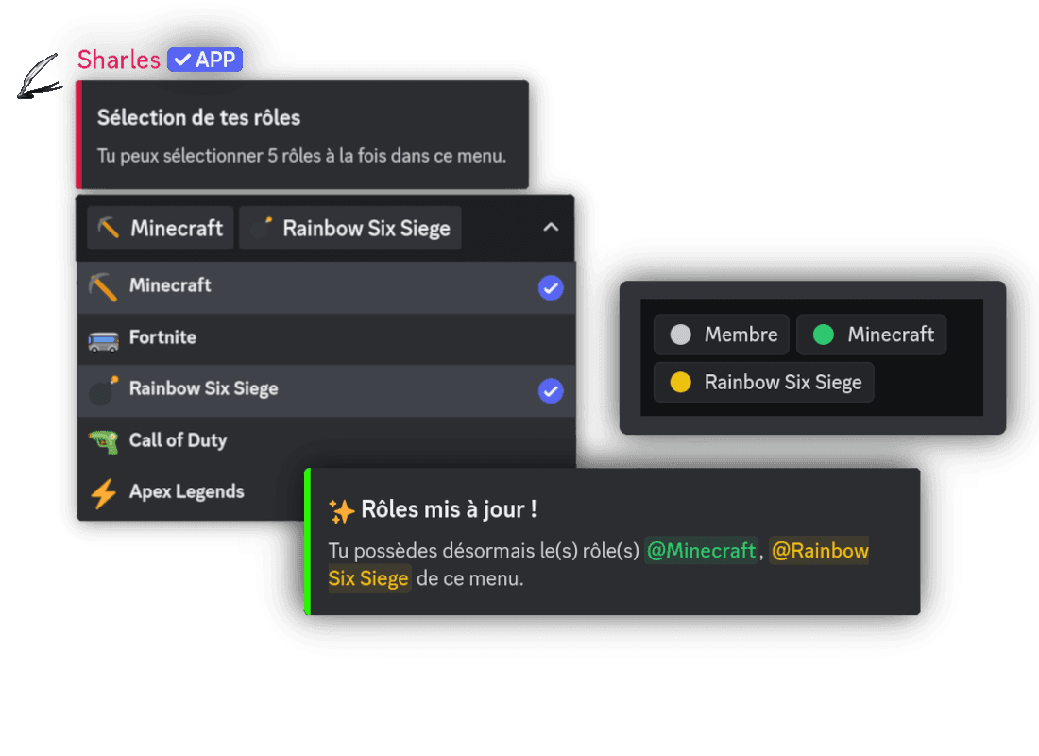Click the pickaxe icon in the selected Minecraft chip
Screen dimensions: 1039x756
[108, 228]
